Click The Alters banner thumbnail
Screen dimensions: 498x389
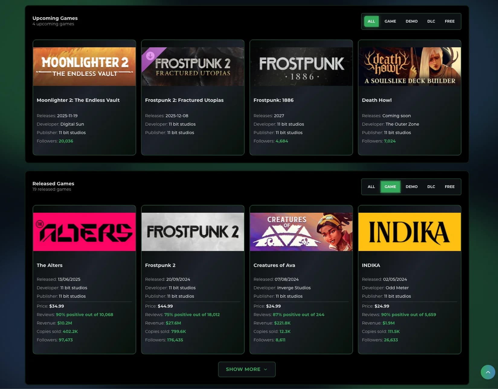point(84,231)
